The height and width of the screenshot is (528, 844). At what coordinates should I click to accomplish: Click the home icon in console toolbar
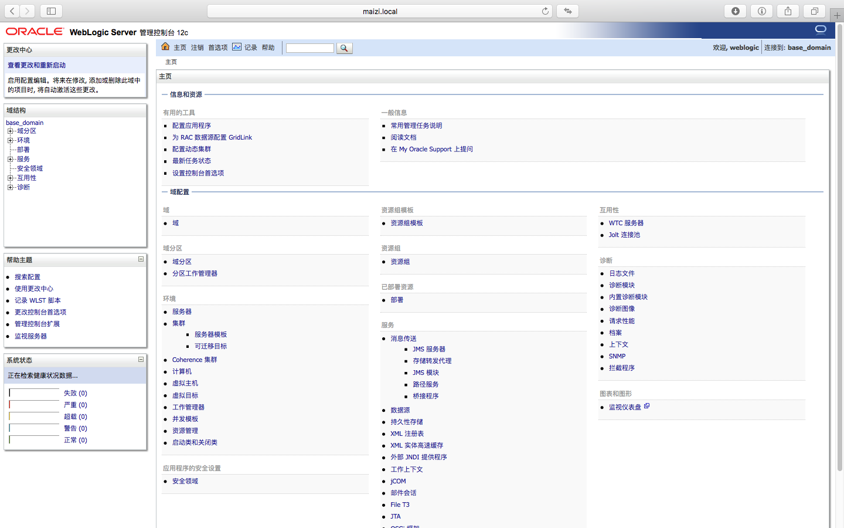[x=165, y=47]
